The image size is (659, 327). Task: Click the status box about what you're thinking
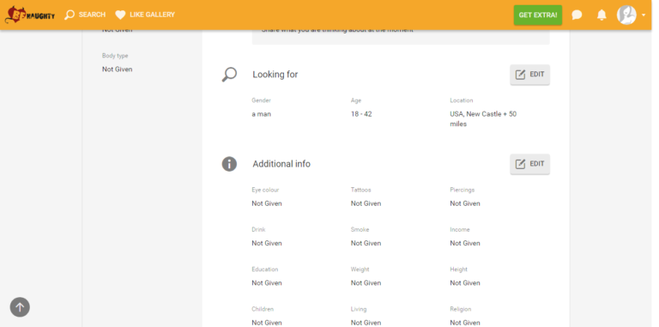pyautogui.click(x=401, y=37)
